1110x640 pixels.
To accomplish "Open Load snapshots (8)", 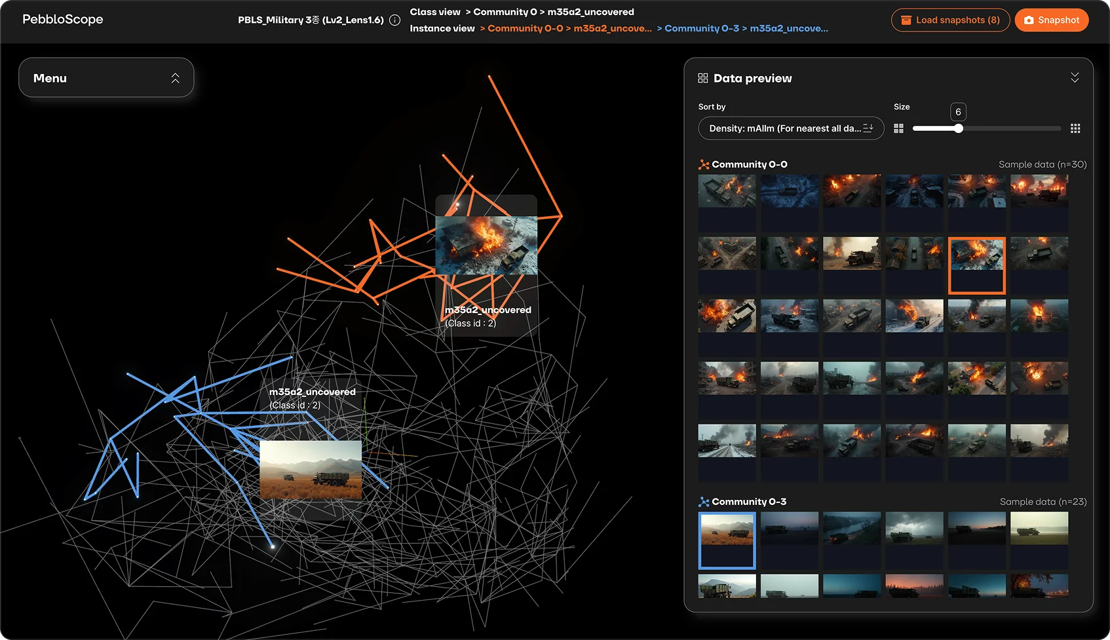I will pyautogui.click(x=949, y=20).
